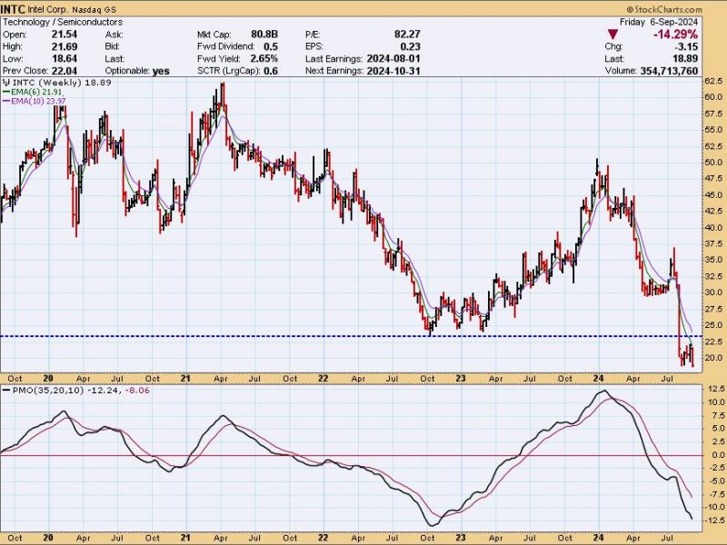The height and width of the screenshot is (545, 727).
Task: Select the Open value 21.54
Action: click(65, 35)
